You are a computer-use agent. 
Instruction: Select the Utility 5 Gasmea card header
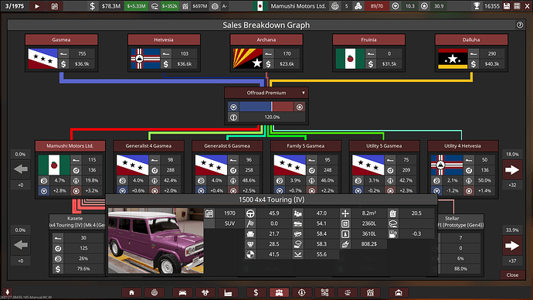(x=384, y=145)
